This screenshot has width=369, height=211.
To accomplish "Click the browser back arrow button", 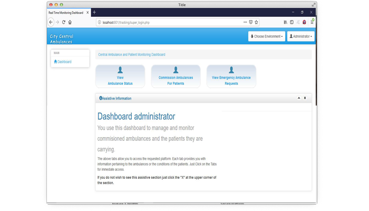I will point(51,22).
